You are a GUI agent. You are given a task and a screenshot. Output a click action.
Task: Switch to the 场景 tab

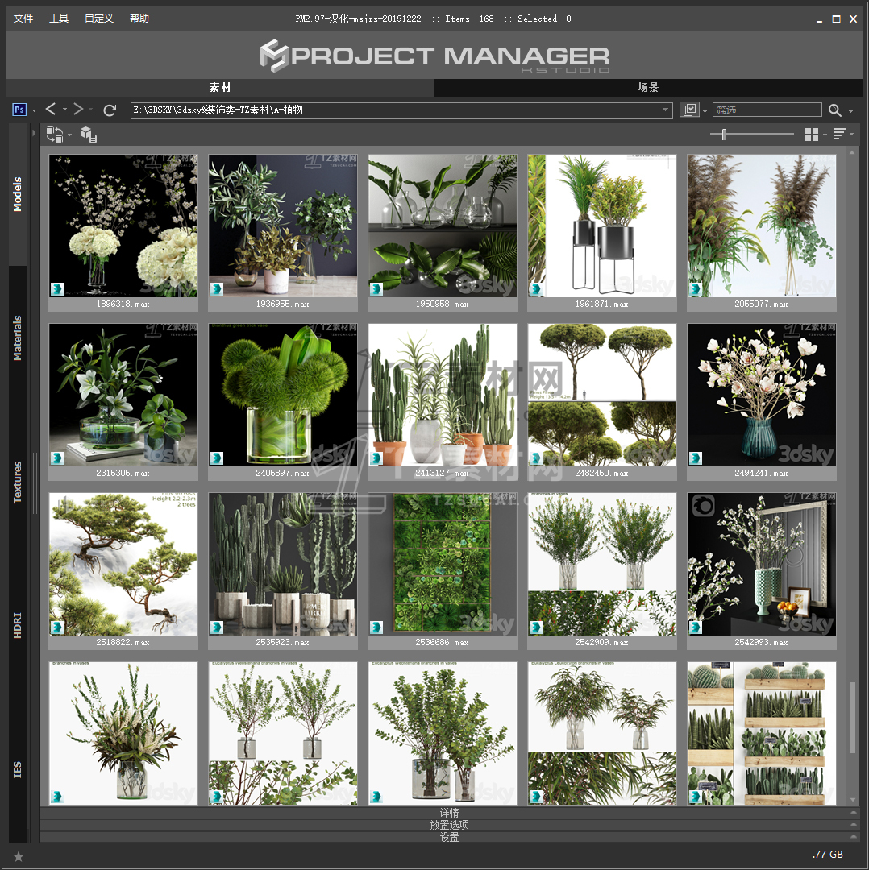pos(648,87)
